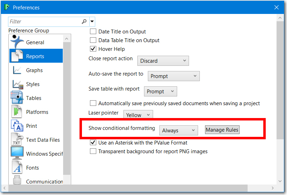Click the Manage Rules button

pyautogui.click(x=222, y=130)
